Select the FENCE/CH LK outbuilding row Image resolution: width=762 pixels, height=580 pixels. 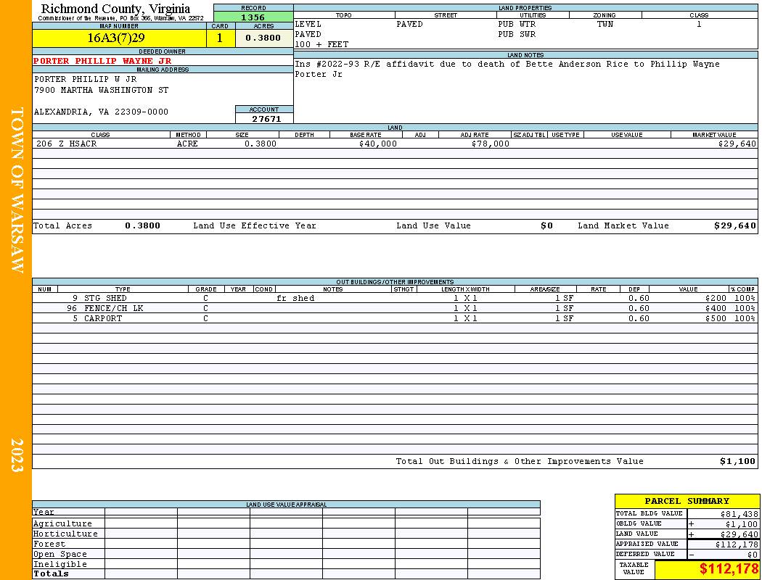click(x=395, y=308)
